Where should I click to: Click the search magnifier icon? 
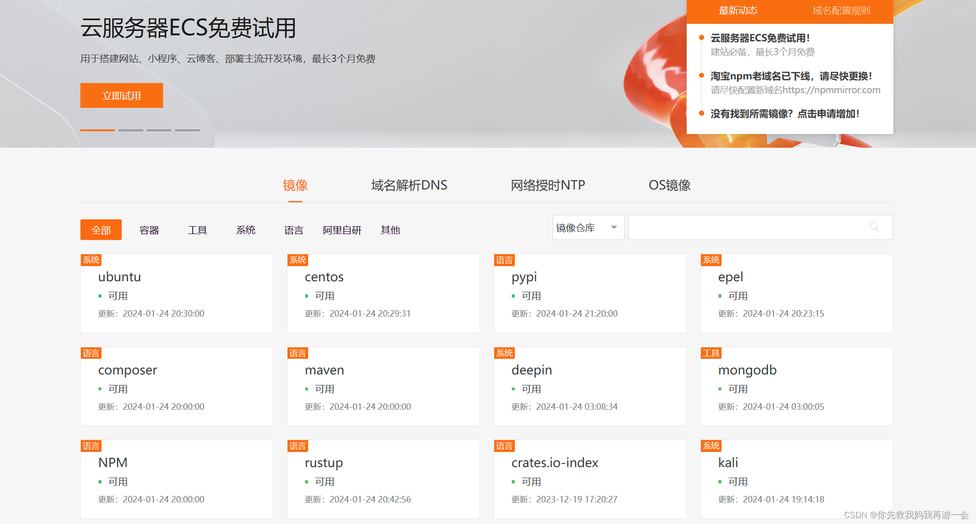874,227
